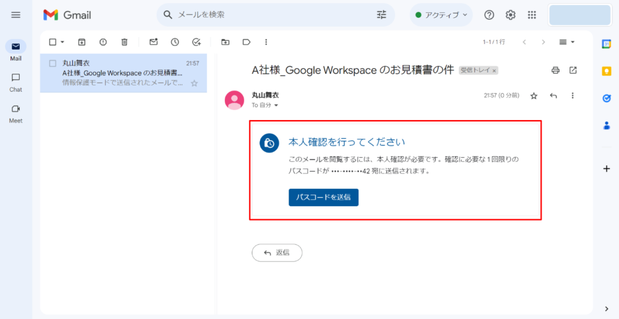Click the sender avatar of 丸山舞衣
The image size is (619, 319).
point(235,100)
